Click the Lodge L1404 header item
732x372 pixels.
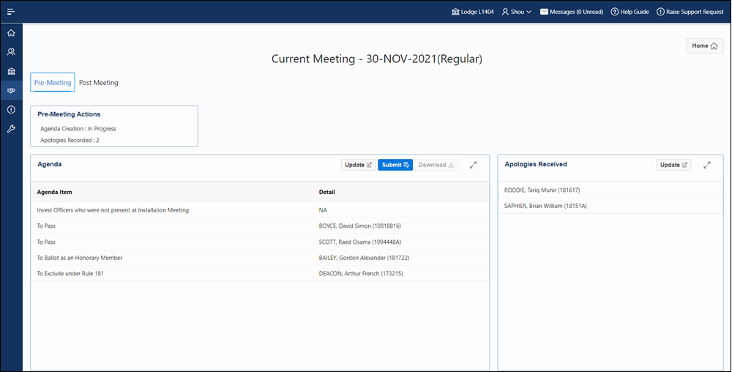click(473, 12)
